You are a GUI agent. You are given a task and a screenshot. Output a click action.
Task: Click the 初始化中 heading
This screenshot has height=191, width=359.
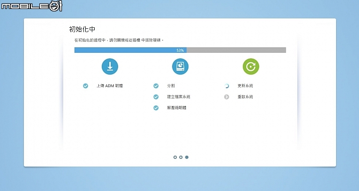[82, 29]
